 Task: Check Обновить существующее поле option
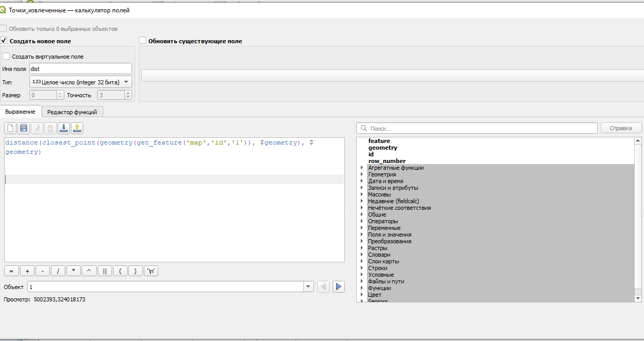coord(143,41)
